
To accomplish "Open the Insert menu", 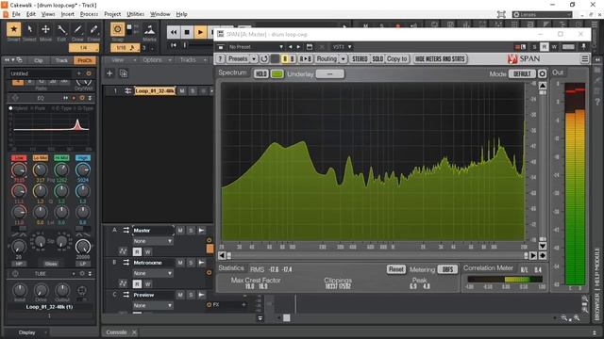I will (x=67, y=14).
